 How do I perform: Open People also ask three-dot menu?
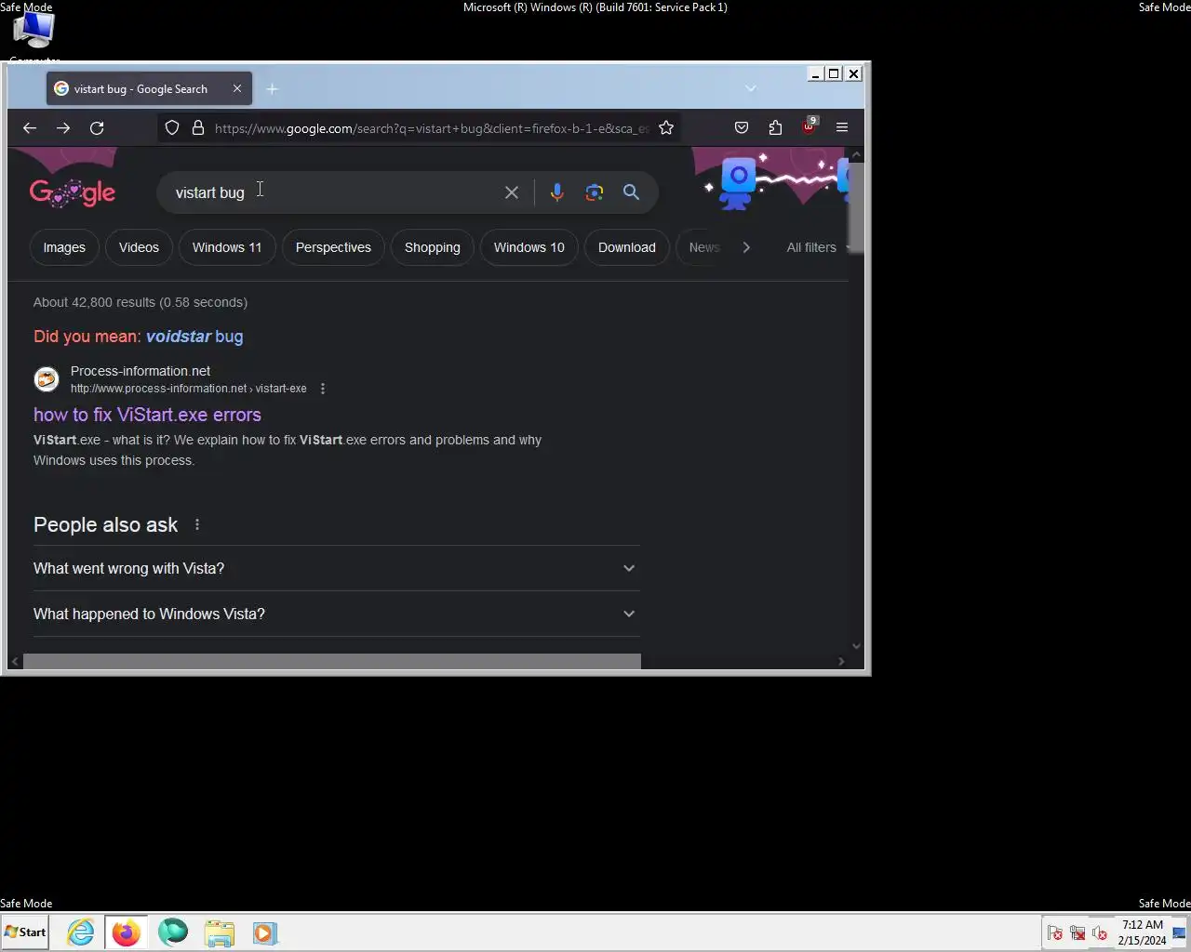pos(197,524)
